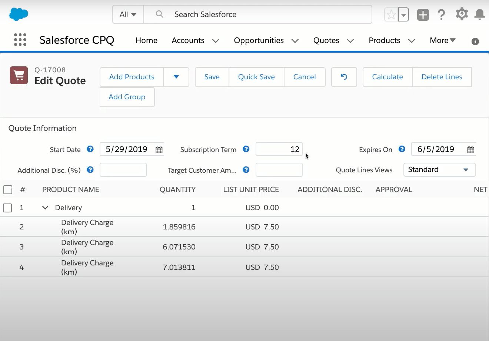Expand the Products tab chevron menu

(412, 41)
